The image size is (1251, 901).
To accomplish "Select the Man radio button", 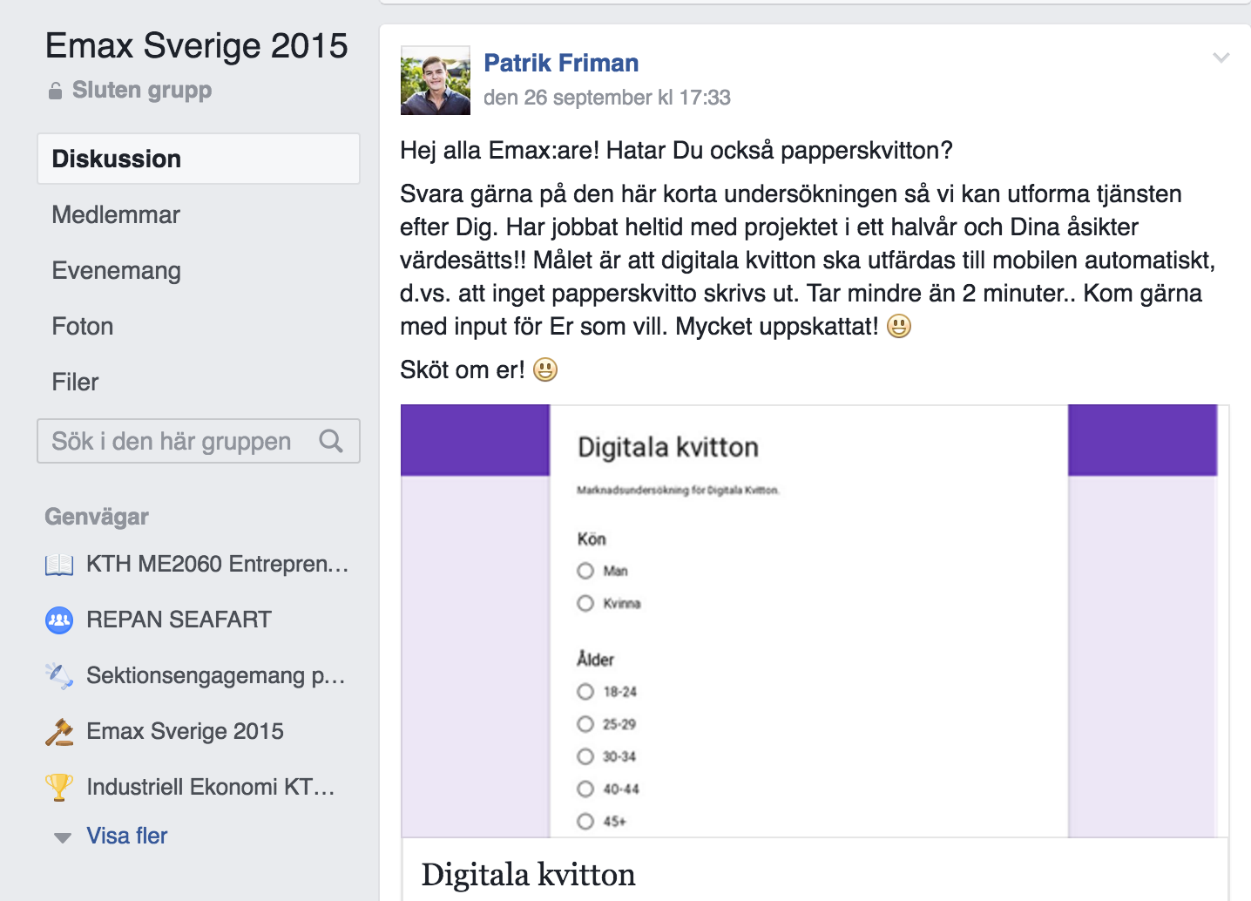I will [x=585, y=571].
